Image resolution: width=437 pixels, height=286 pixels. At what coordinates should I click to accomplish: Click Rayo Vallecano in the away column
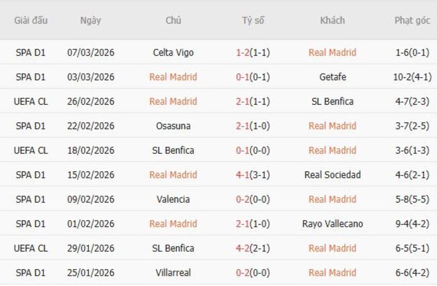coord(332,224)
